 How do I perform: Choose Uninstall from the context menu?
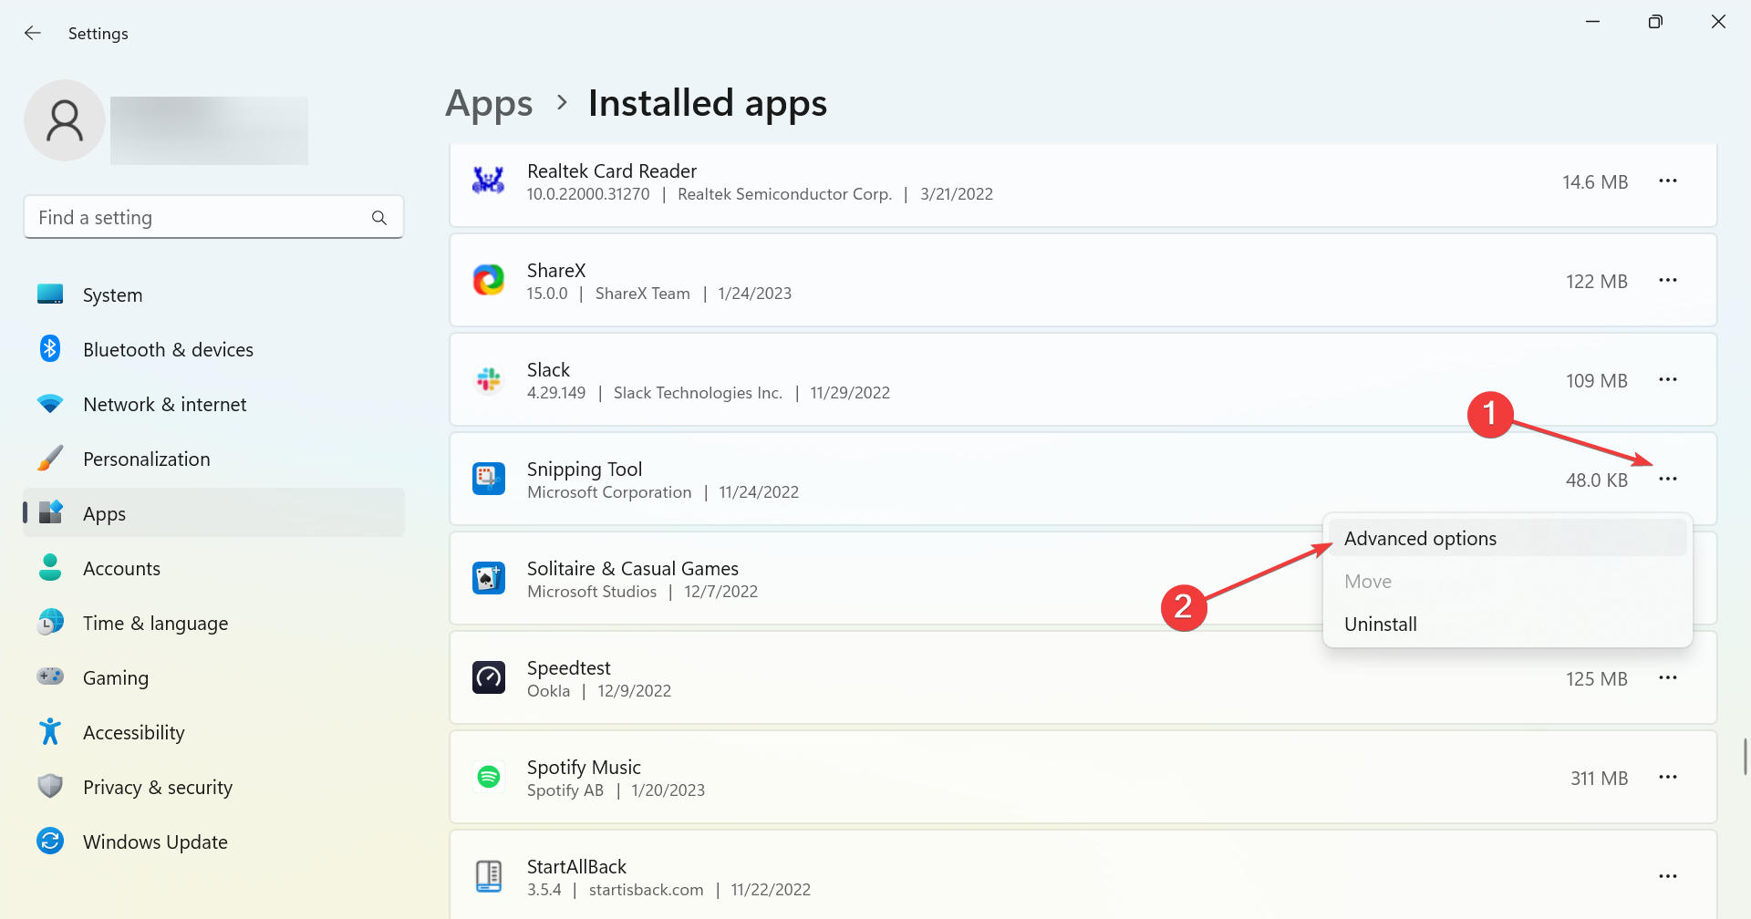(x=1508, y=624)
